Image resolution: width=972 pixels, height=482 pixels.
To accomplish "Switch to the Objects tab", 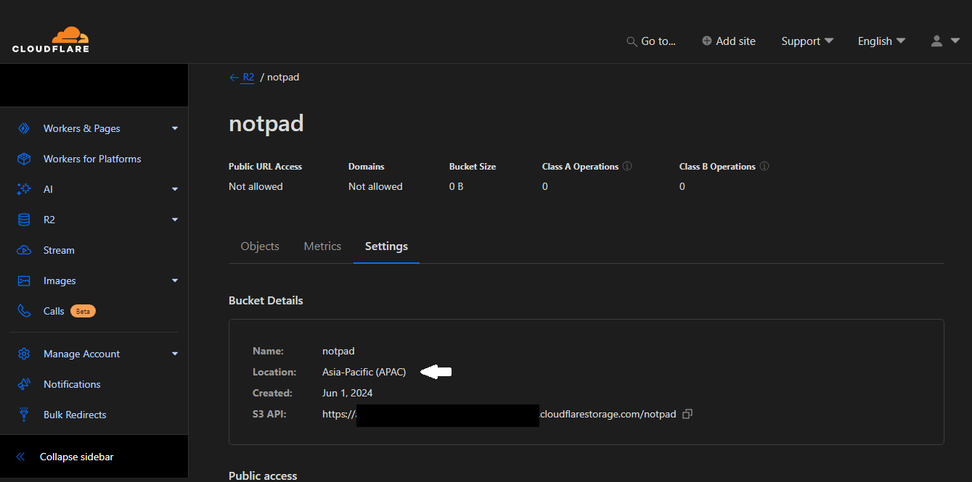I will 260,246.
